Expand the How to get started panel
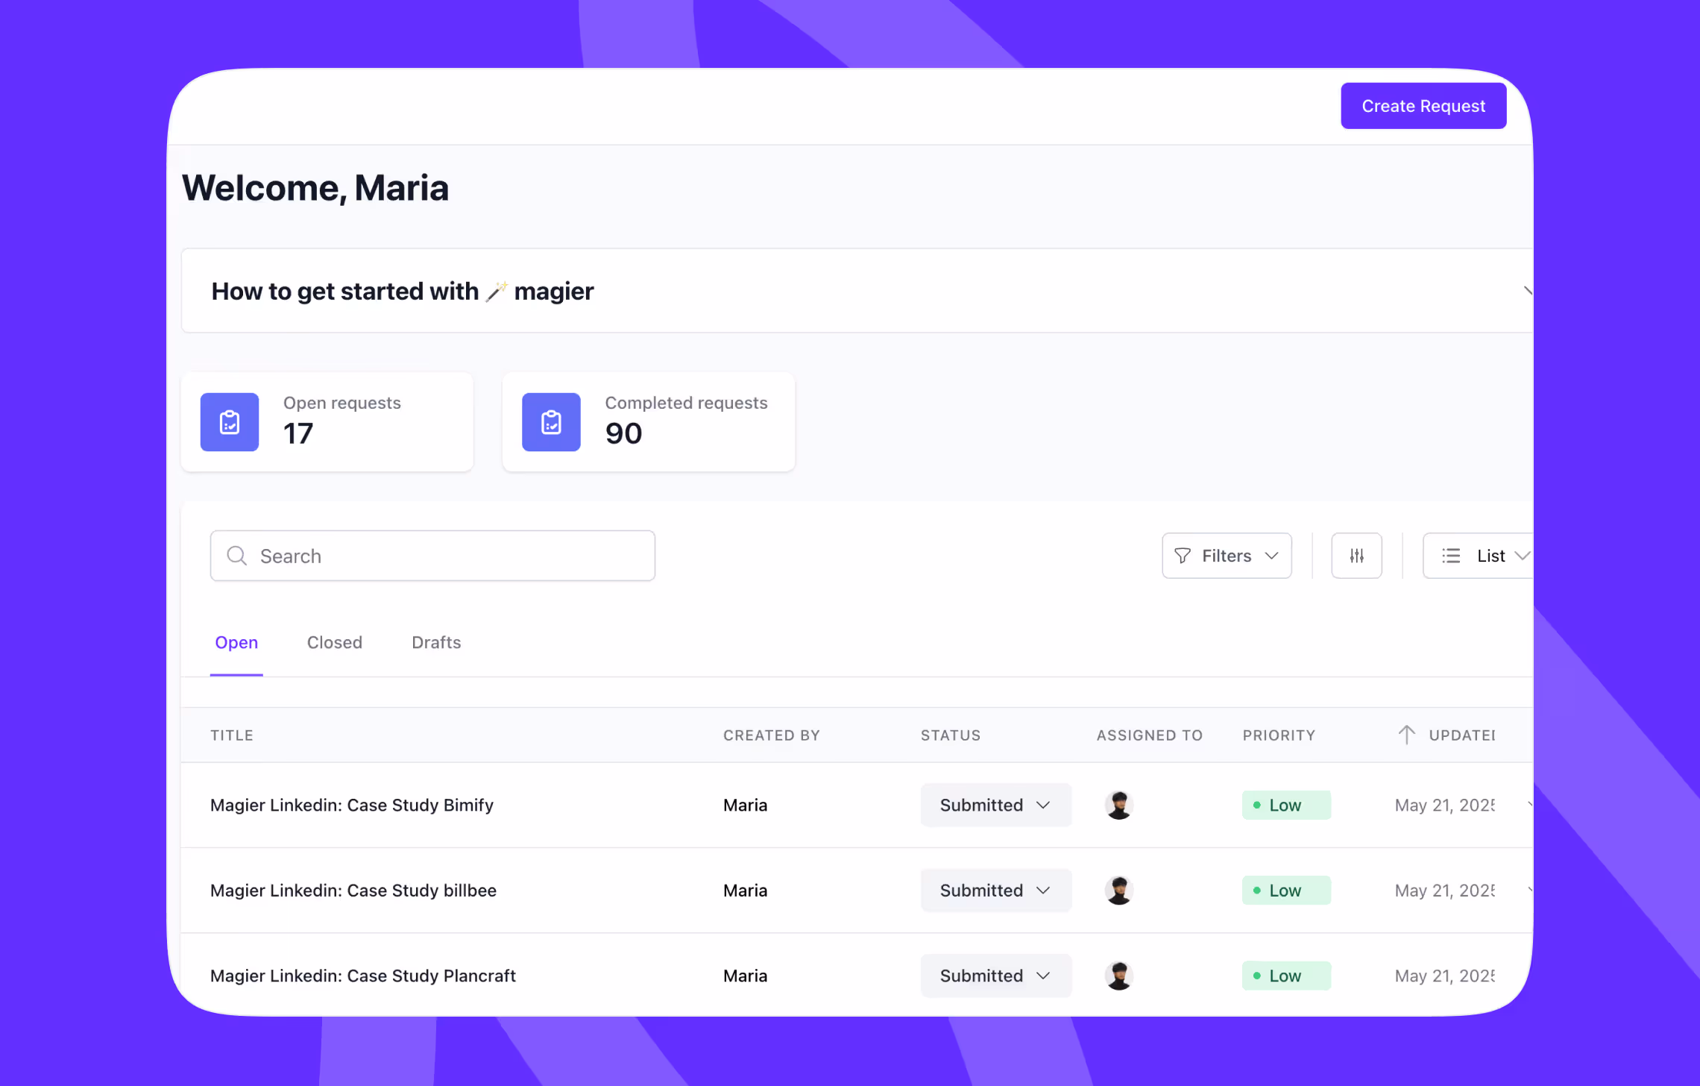The width and height of the screenshot is (1700, 1086). [x=1526, y=291]
